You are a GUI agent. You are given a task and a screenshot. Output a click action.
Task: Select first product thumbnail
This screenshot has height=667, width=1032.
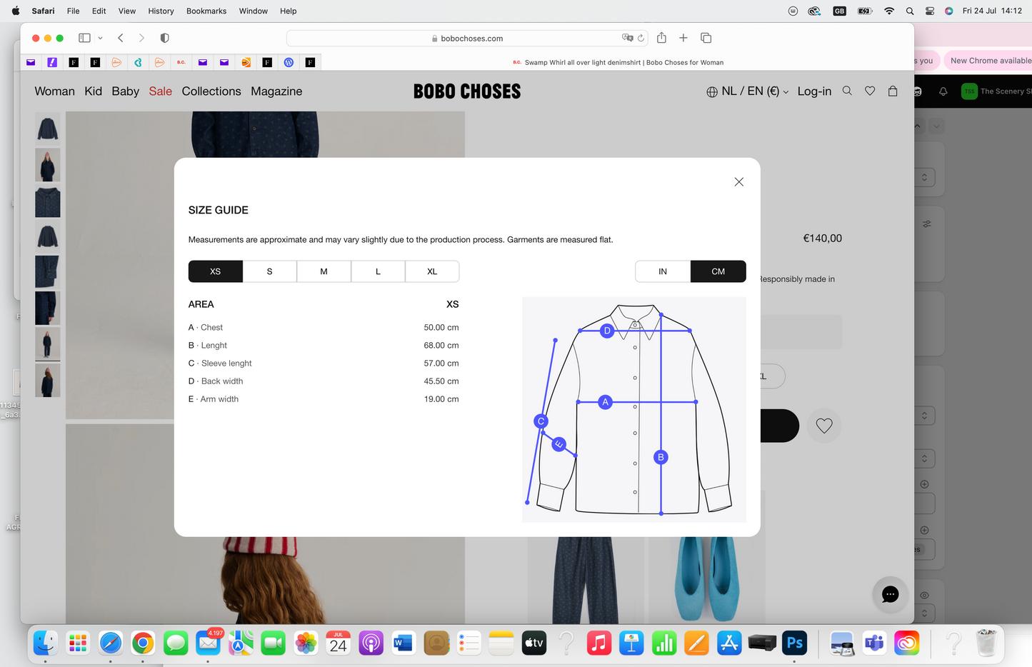(x=48, y=129)
